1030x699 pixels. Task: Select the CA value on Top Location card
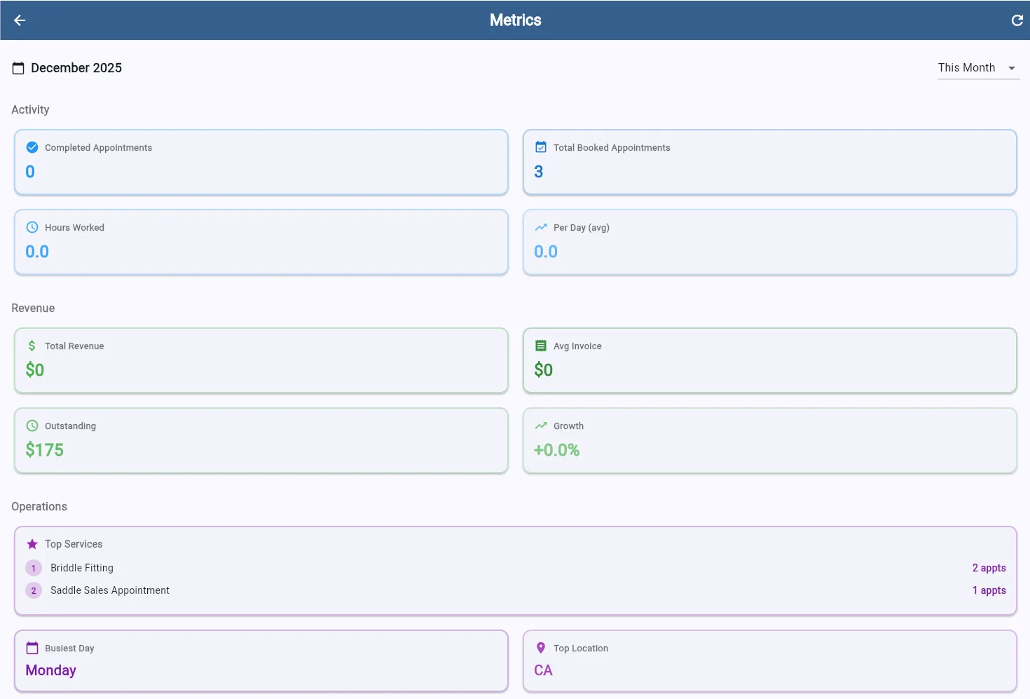point(543,670)
